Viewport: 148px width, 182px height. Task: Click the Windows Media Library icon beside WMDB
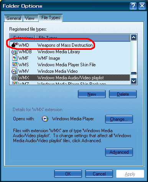click(x=14, y=52)
